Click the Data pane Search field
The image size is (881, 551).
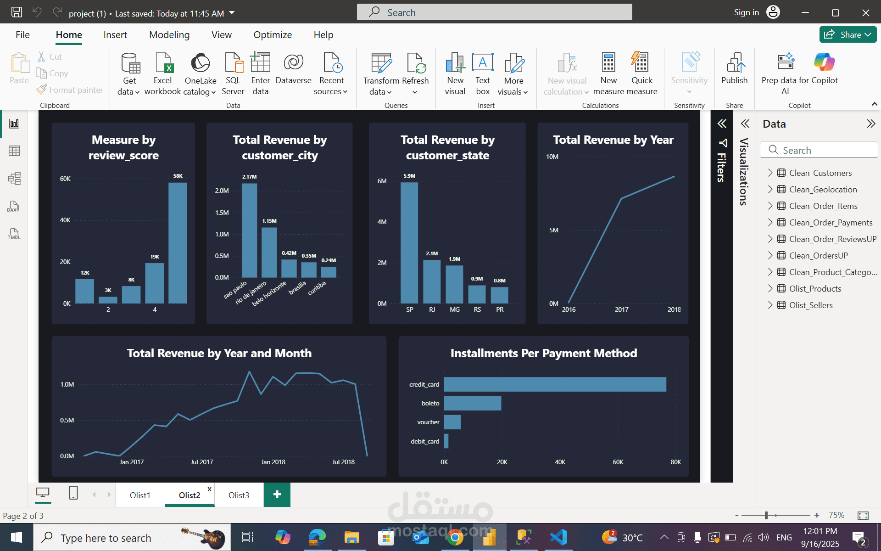click(819, 150)
